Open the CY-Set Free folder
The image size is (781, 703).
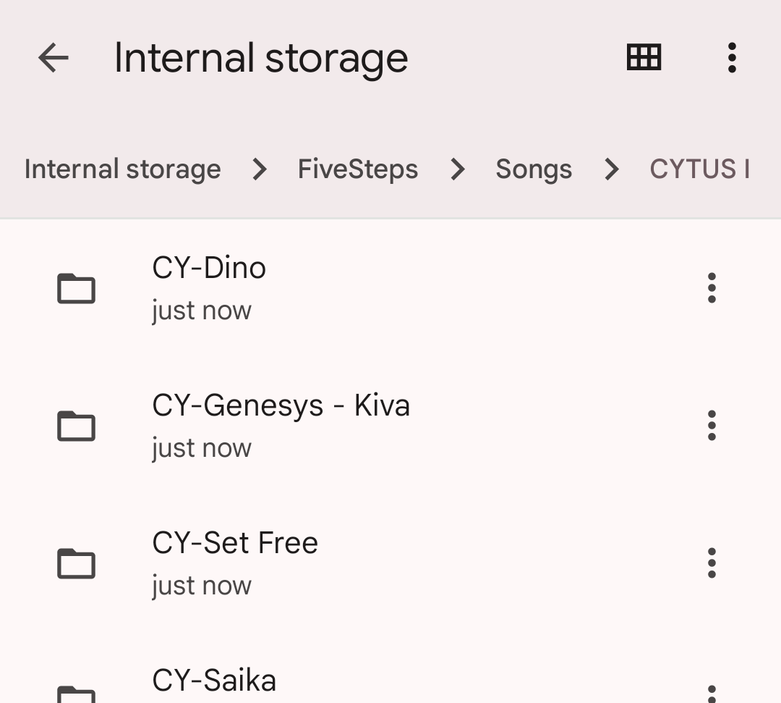pos(235,544)
